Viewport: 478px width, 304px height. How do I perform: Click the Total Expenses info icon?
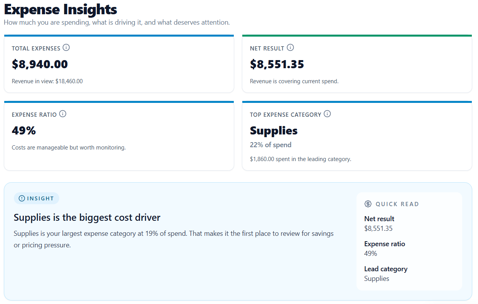[67, 48]
